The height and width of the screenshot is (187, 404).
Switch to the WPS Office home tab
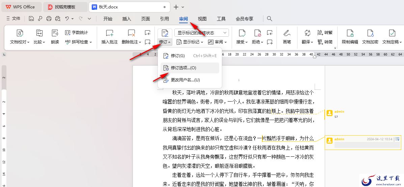point(21,7)
